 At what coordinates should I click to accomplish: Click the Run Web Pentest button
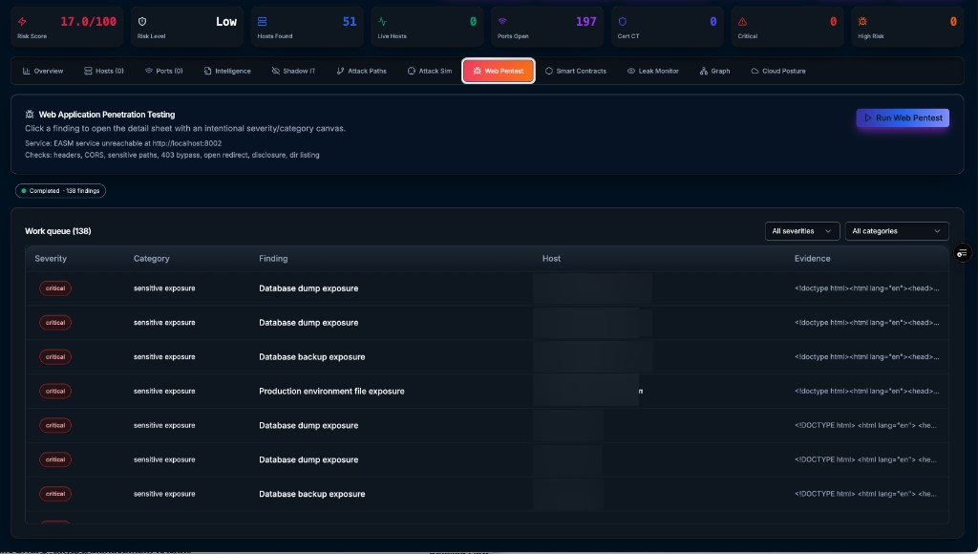[903, 117]
